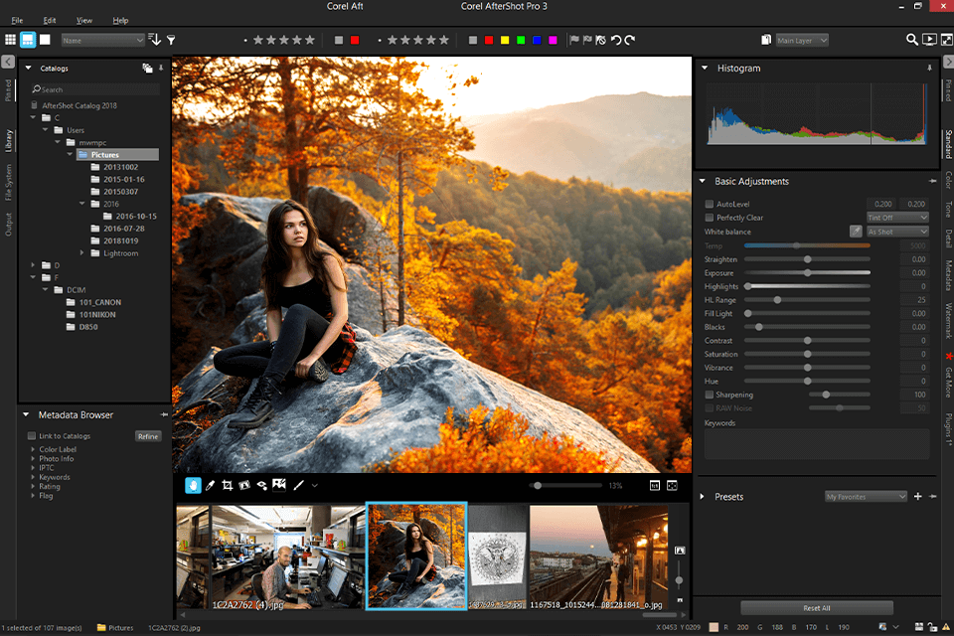Click the White balance picker button
954x636 pixels.
point(856,232)
